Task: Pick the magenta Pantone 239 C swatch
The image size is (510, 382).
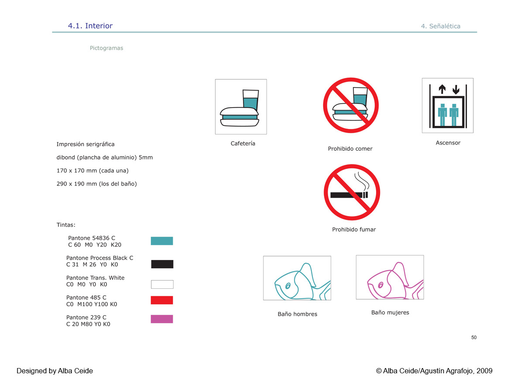Action: coord(162,319)
